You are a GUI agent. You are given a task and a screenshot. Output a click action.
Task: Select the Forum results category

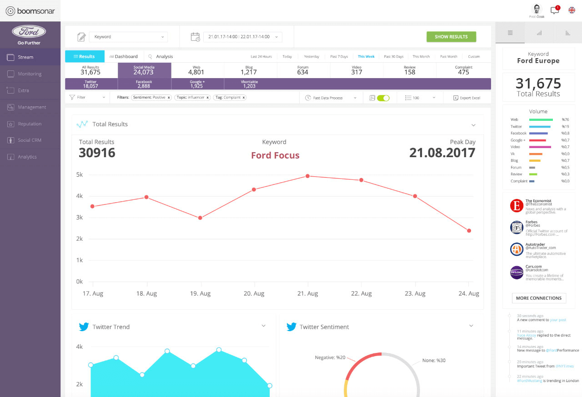point(303,70)
